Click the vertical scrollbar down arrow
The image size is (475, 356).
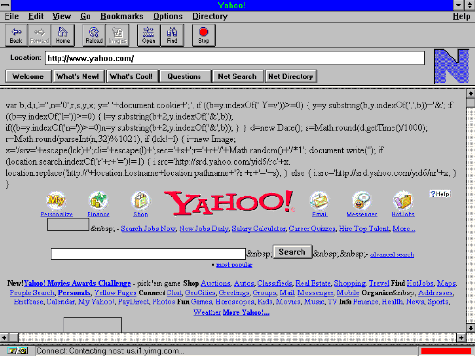point(470,328)
